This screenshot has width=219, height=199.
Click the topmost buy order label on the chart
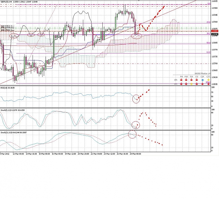tap(7, 26)
